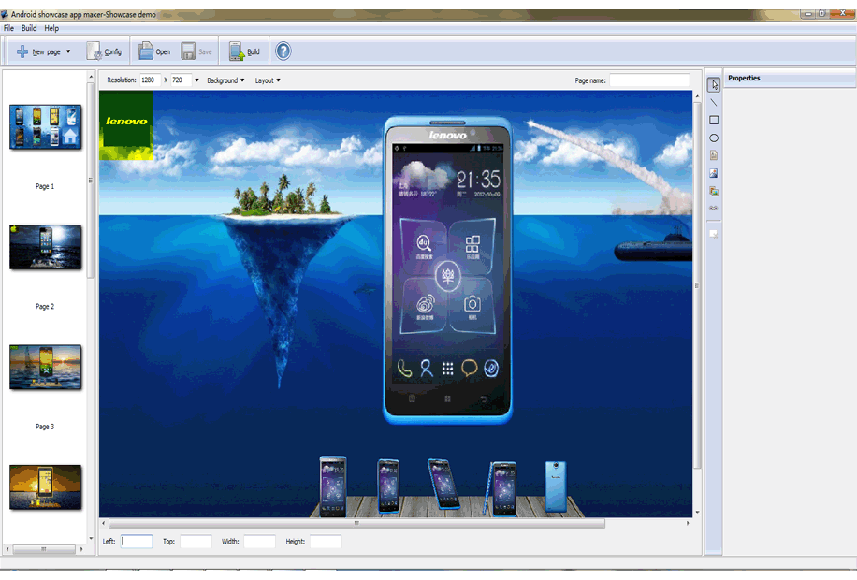Click the text element tool icon
Screen dimensions: 857x580
(x=713, y=154)
